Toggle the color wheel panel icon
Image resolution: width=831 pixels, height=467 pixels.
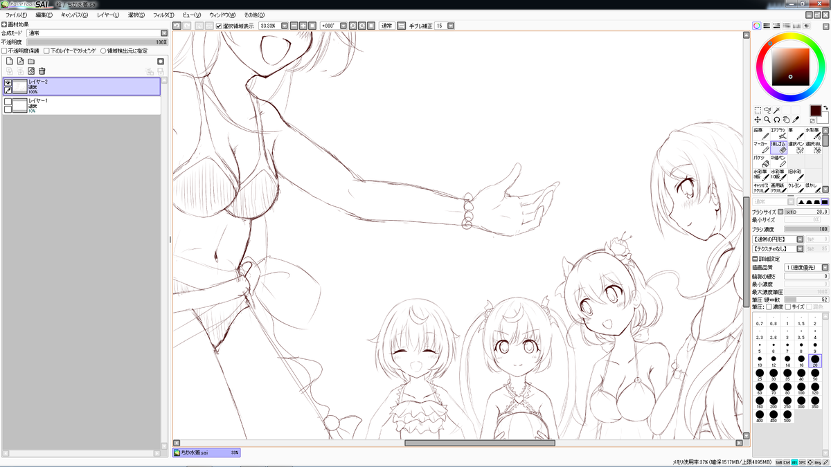757,26
